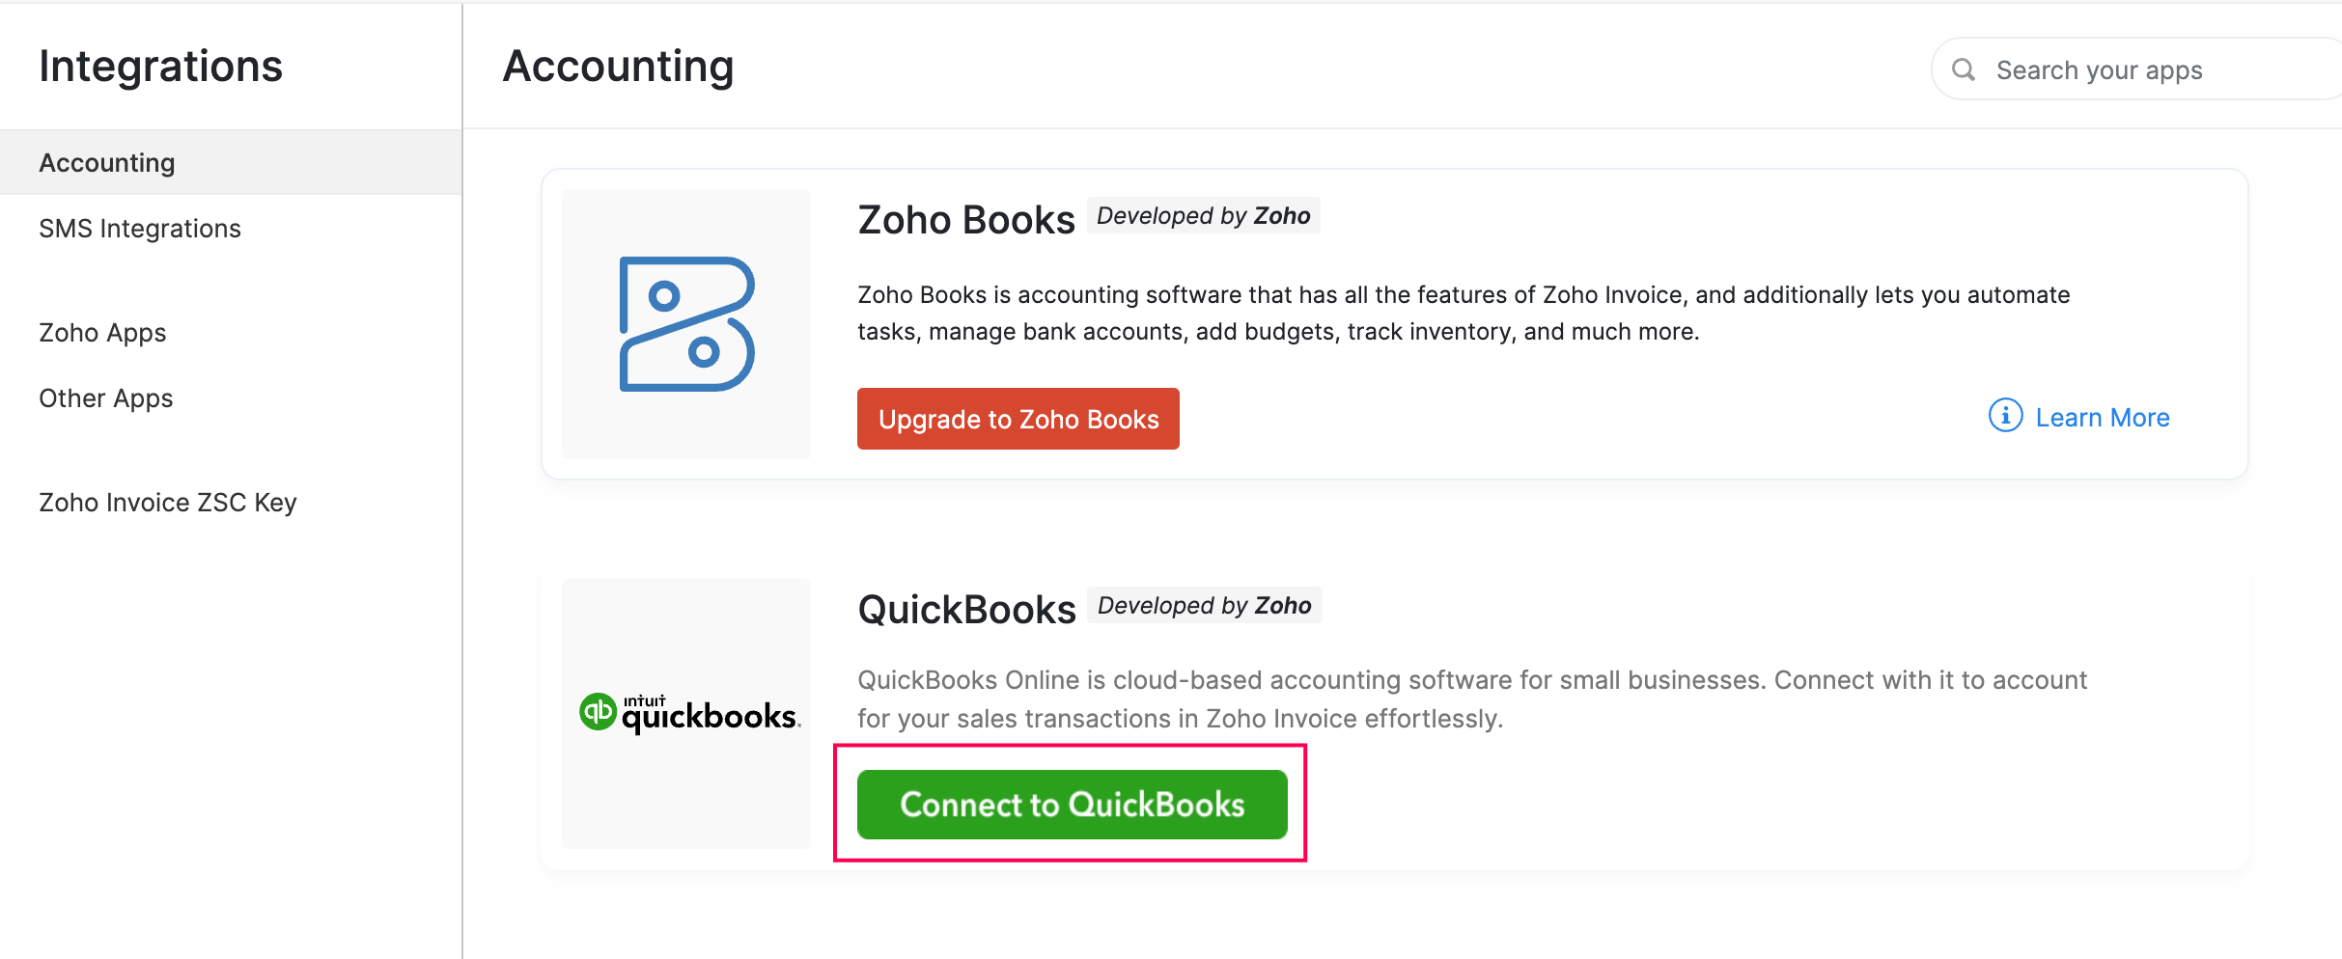Image resolution: width=2342 pixels, height=959 pixels.
Task: Click the Zoho Books card title
Action: 965,219
